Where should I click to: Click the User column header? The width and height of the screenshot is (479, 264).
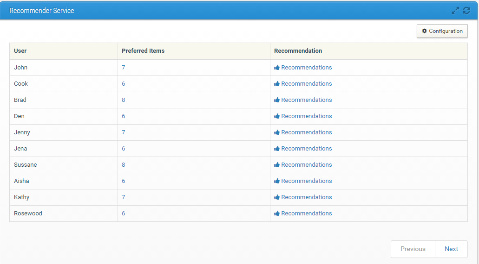click(20, 51)
